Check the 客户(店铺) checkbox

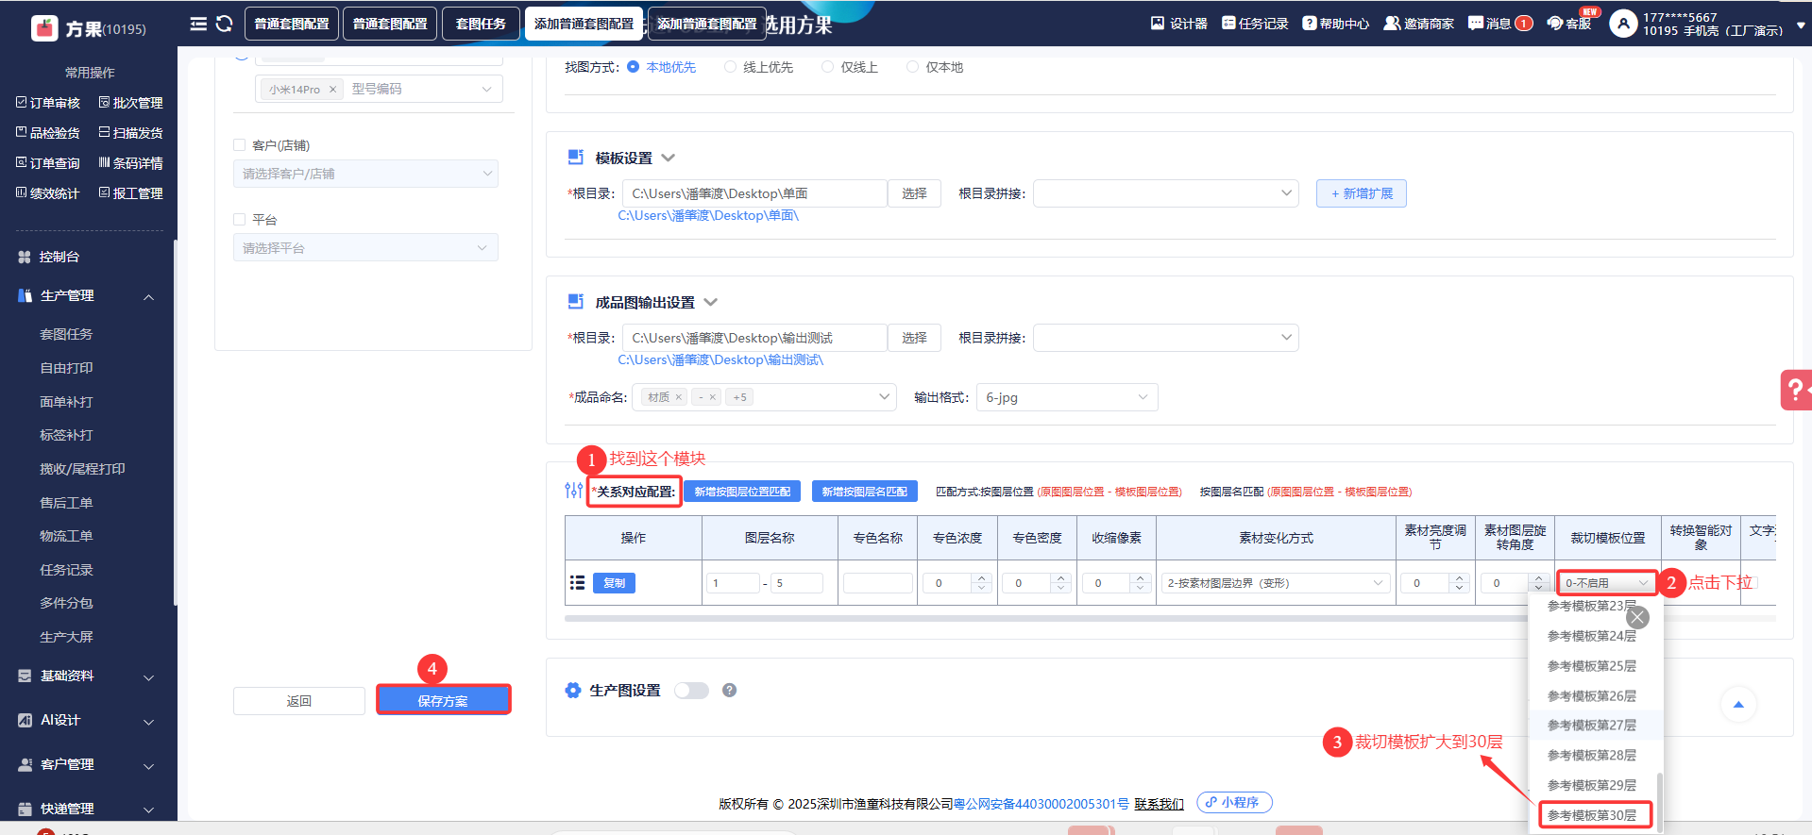coord(239,145)
